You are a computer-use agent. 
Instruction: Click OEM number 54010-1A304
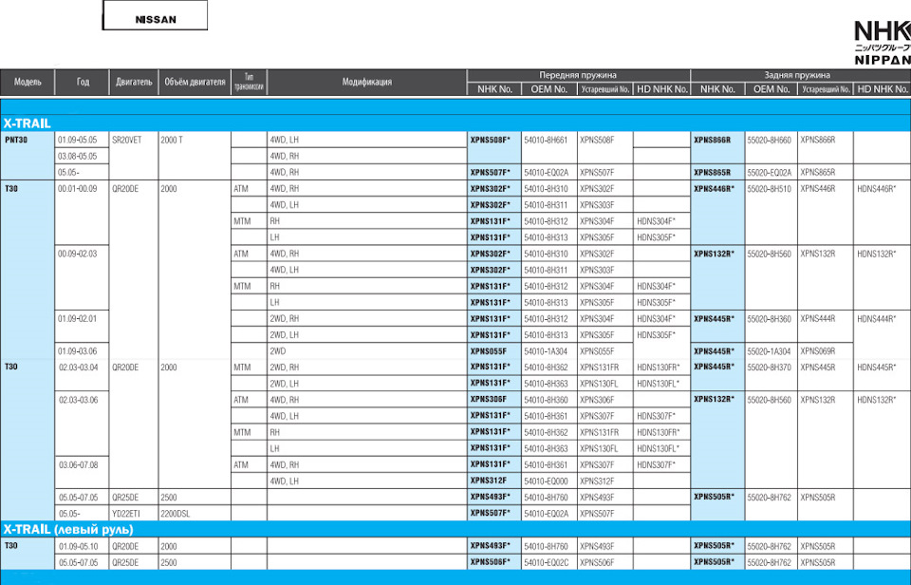[546, 351]
